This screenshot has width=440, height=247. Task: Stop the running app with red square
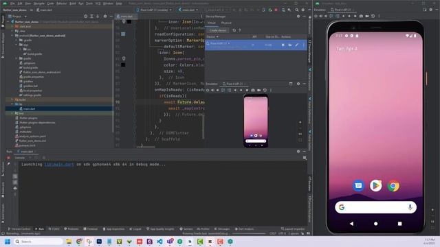(276, 10)
